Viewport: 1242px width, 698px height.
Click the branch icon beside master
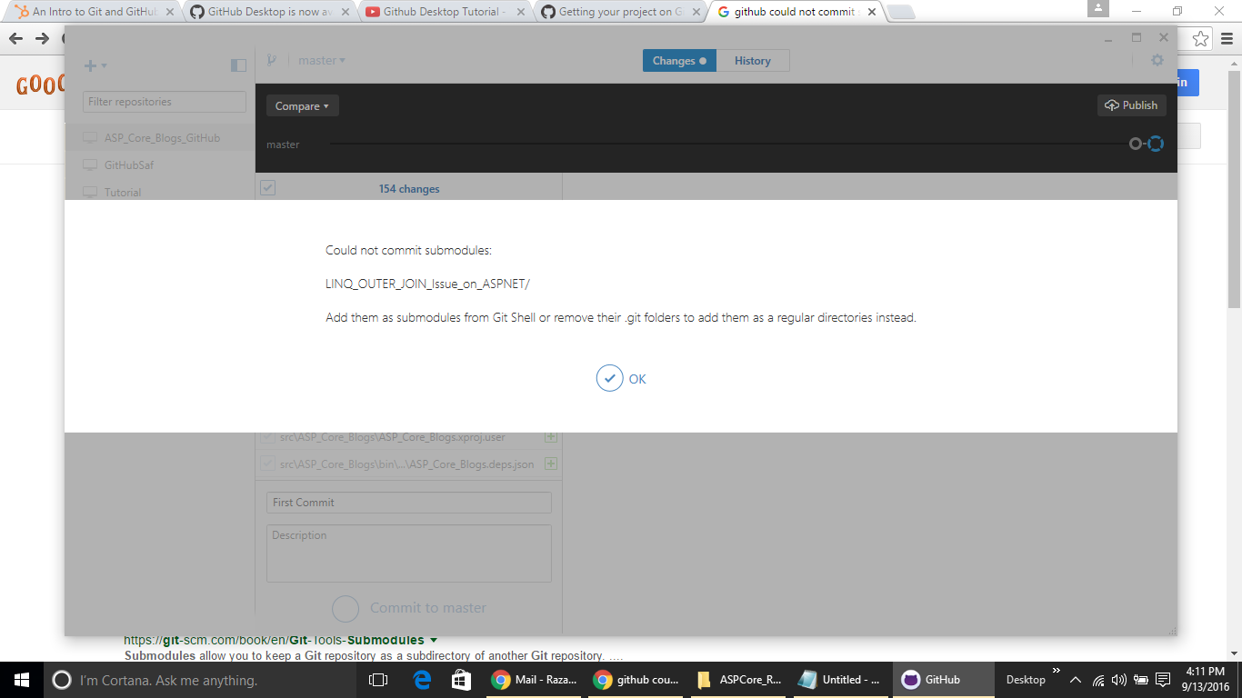click(x=271, y=61)
